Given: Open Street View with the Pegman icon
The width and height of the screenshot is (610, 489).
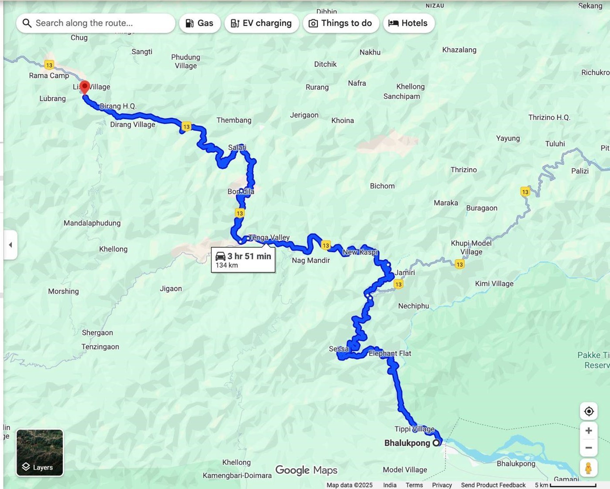Looking at the screenshot, I should click(588, 468).
